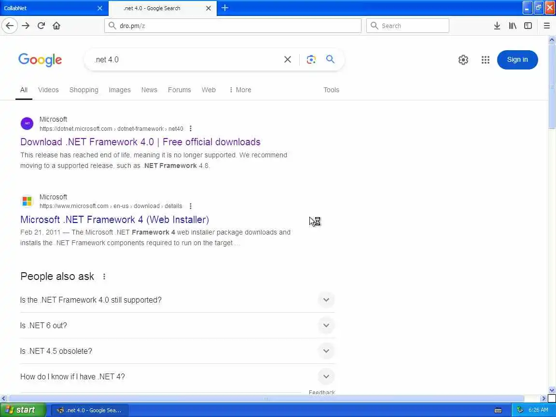Reload the current page

(41, 26)
